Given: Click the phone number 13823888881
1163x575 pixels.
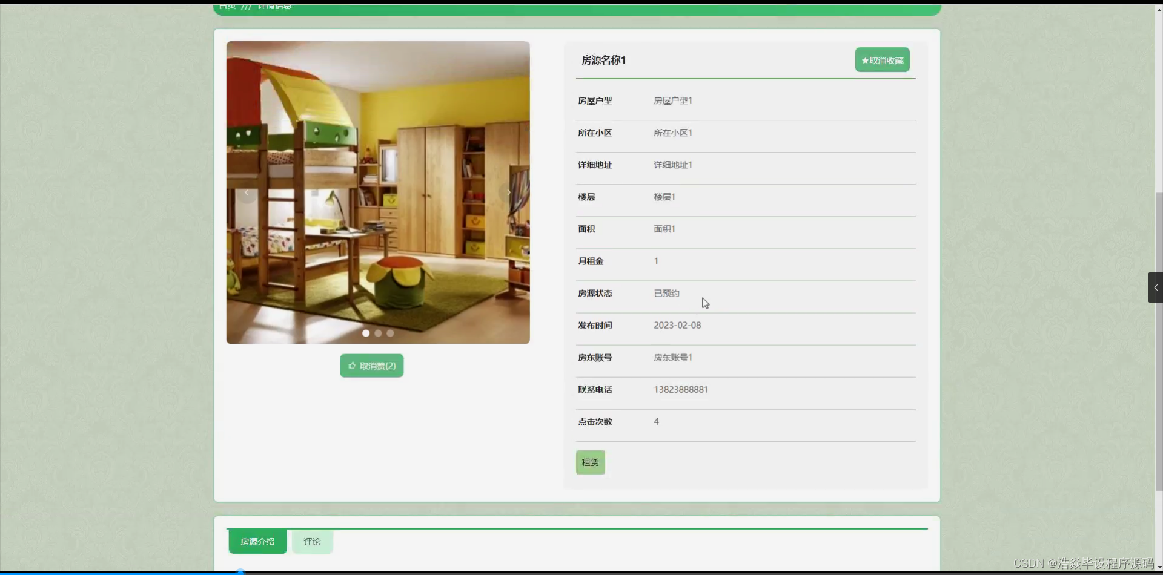Looking at the screenshot, I should [x=680, y=389].
